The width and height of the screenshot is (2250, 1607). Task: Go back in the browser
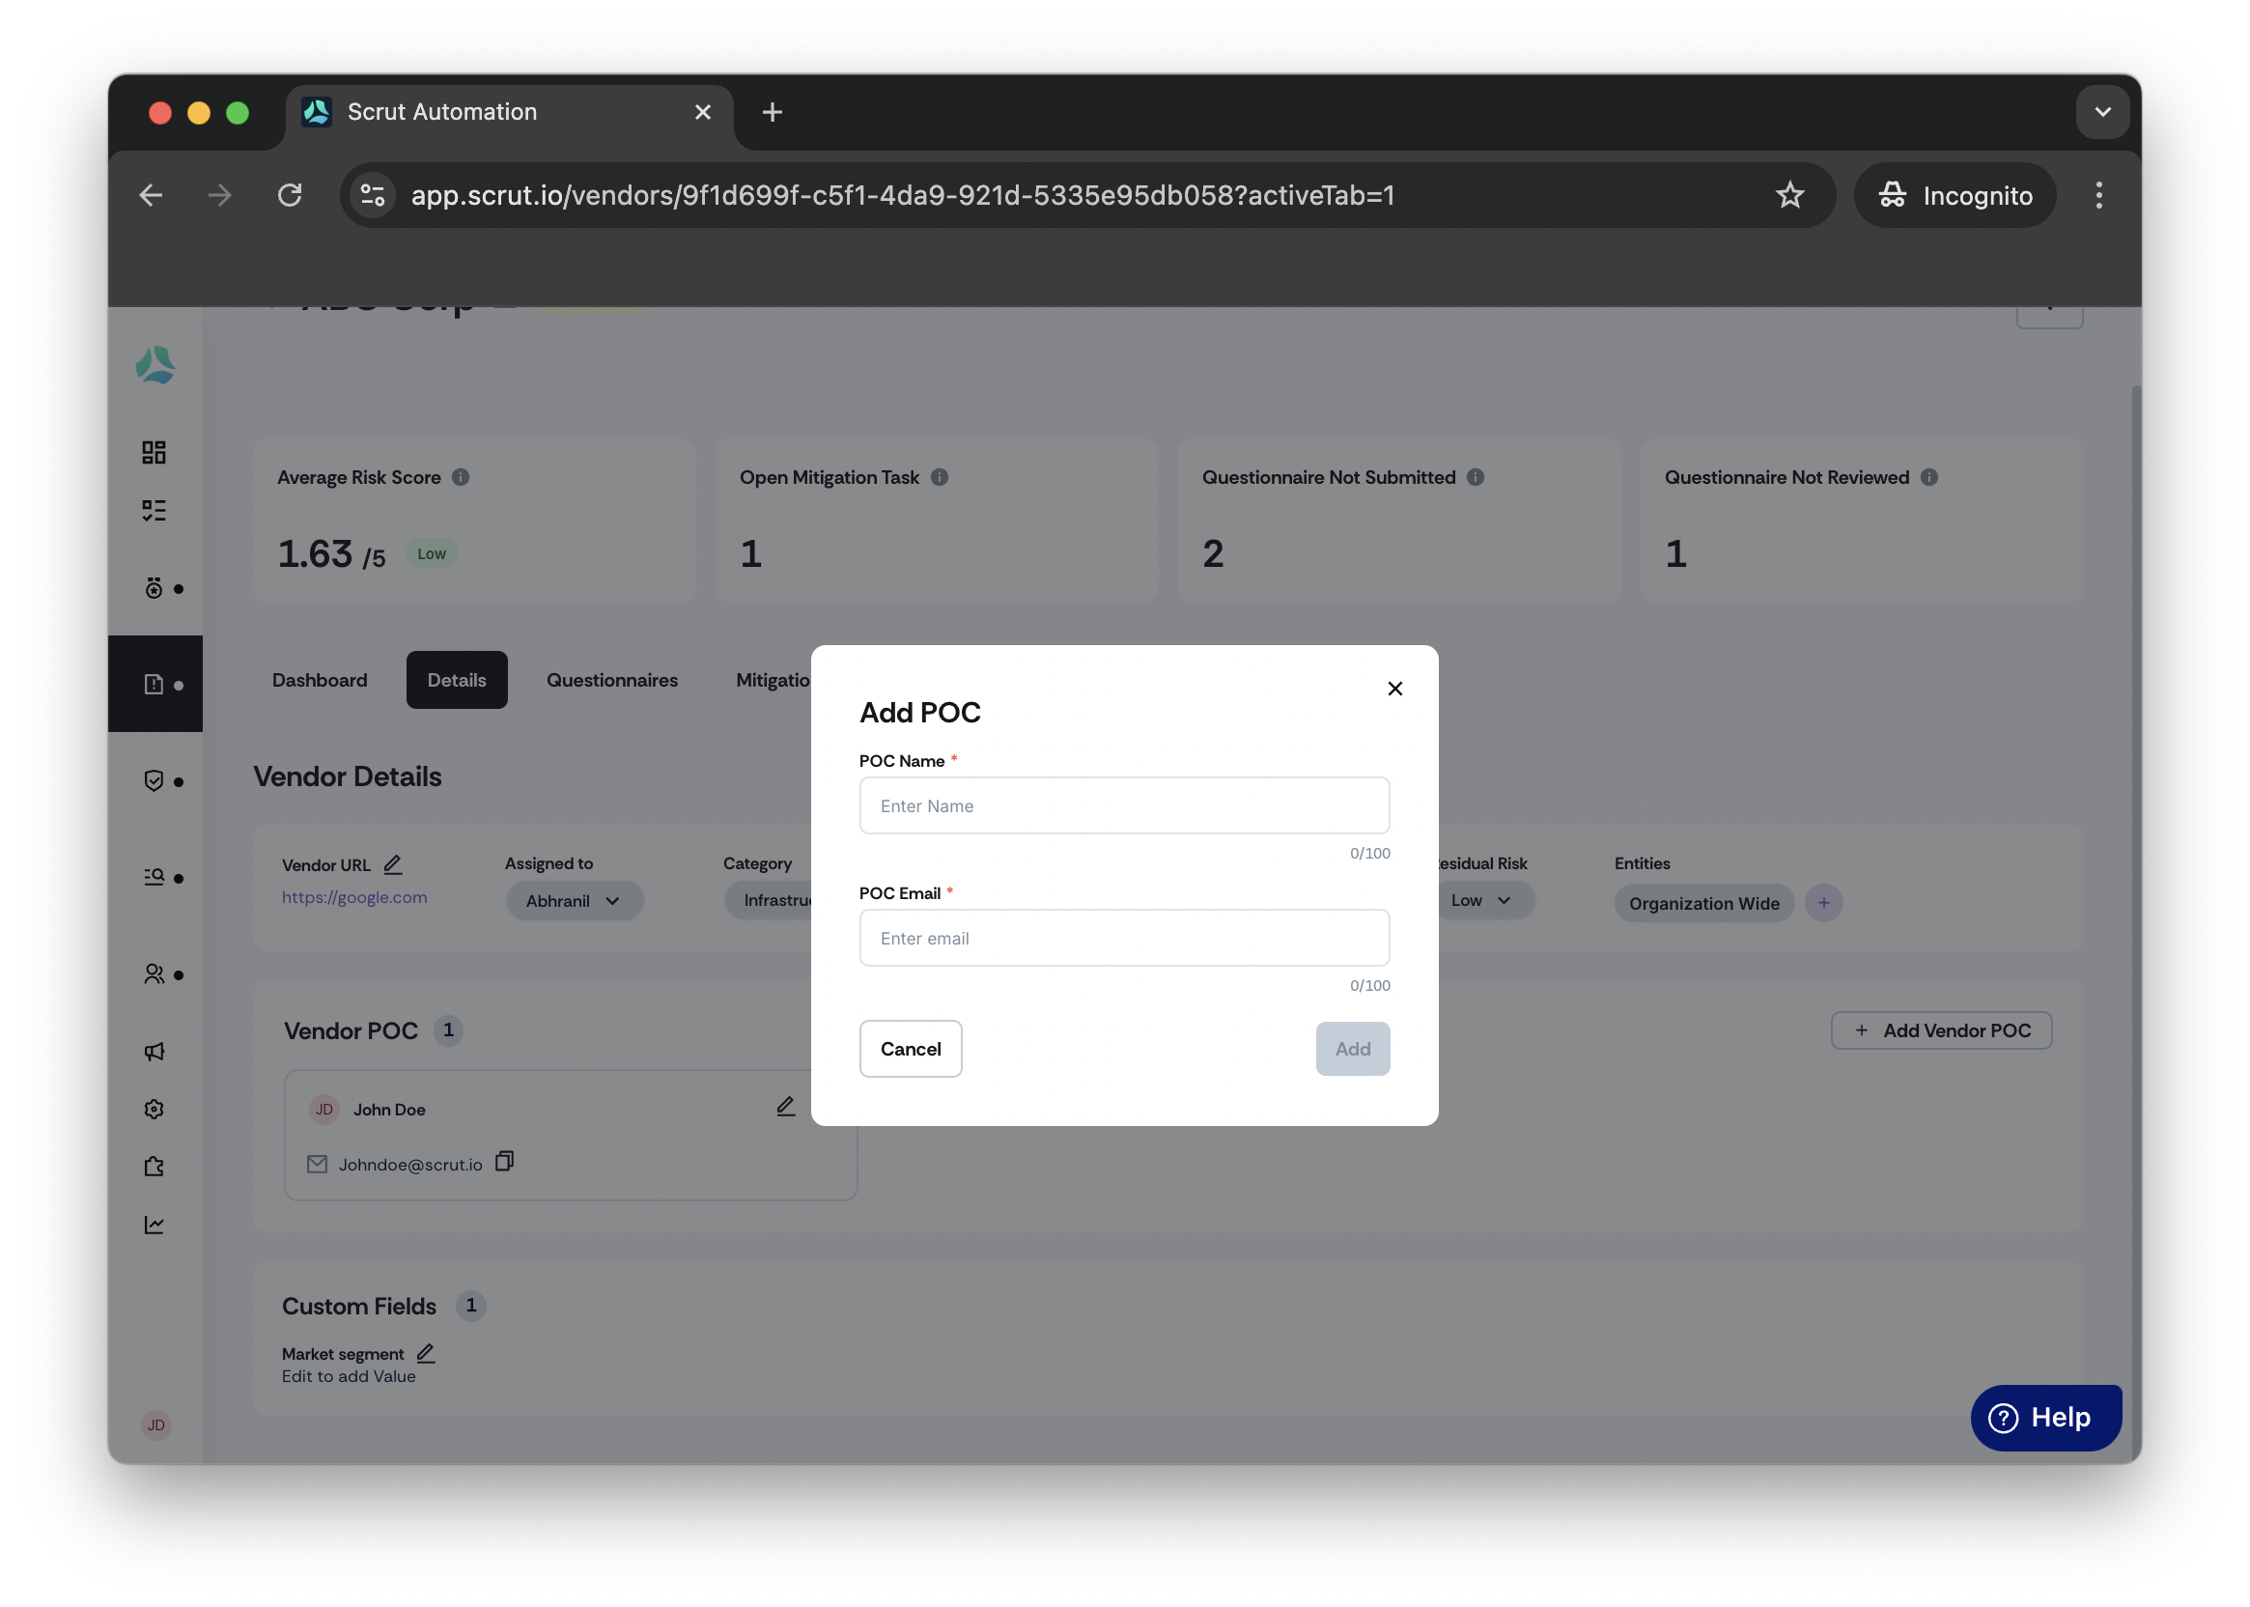pos(152,195)
